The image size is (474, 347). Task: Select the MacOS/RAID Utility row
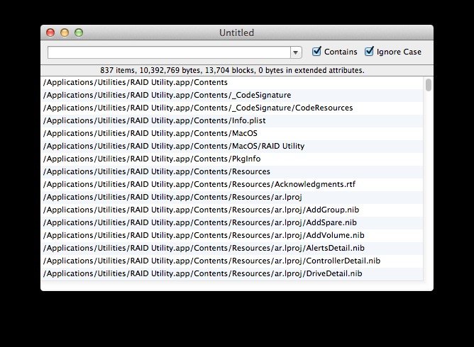[x=232, y=146]
